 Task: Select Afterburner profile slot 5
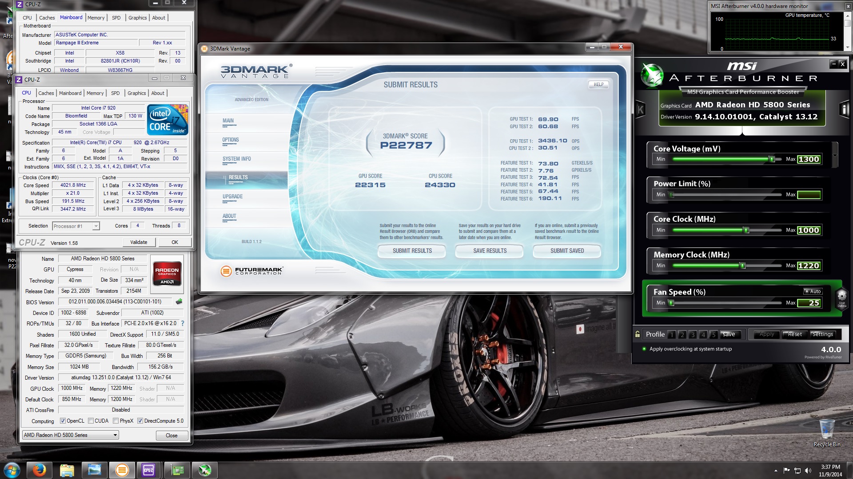pos(713,335)
